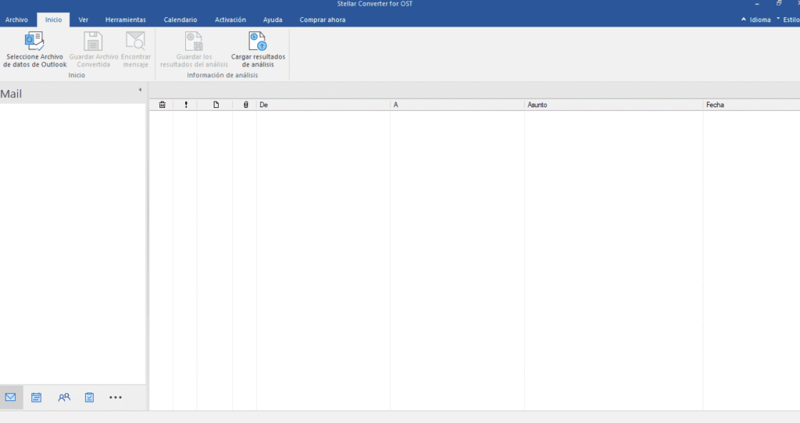Collapse the Mail pane with arrow
This screenshot has width=800, height=423.
point(140,90)
